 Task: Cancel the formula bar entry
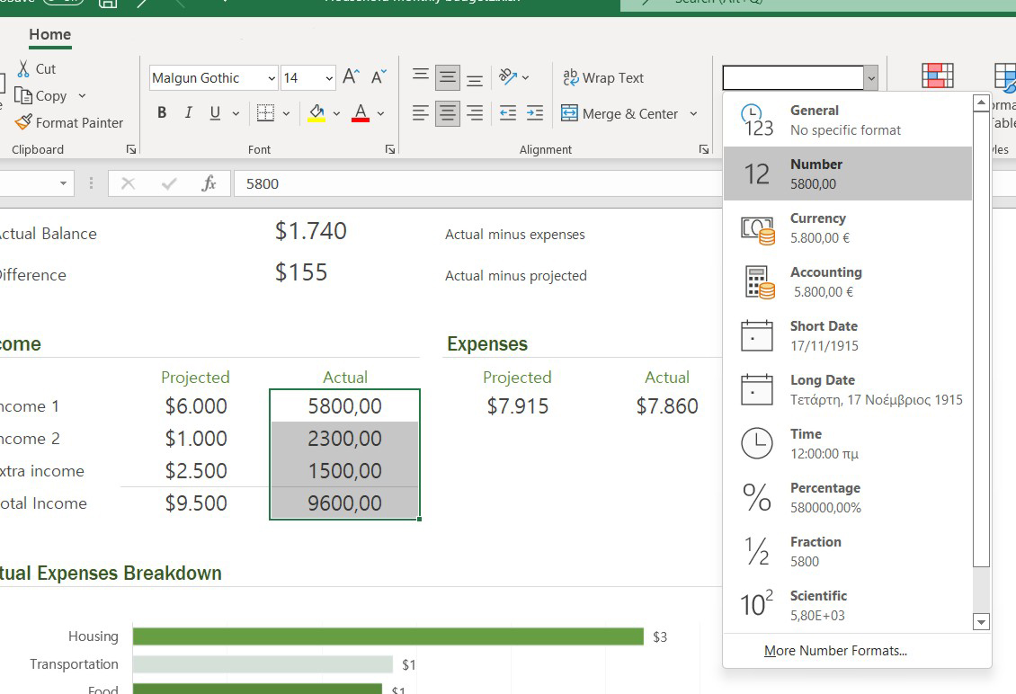pos(129,183)
